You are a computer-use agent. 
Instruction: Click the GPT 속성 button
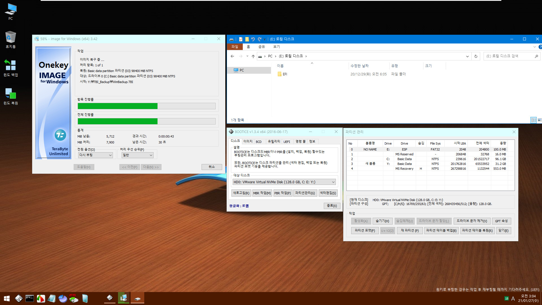[501, 221]
